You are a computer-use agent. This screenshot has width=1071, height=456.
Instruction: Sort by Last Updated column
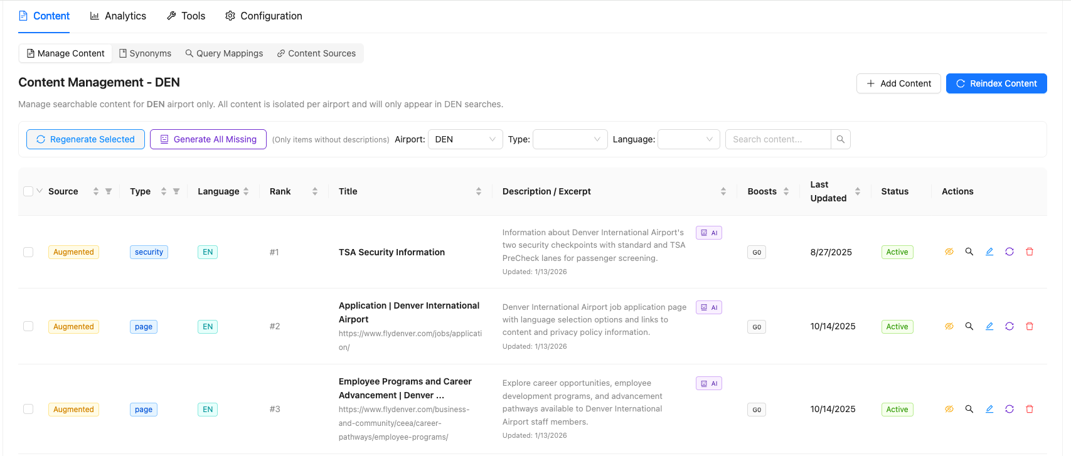coord(858,191)
